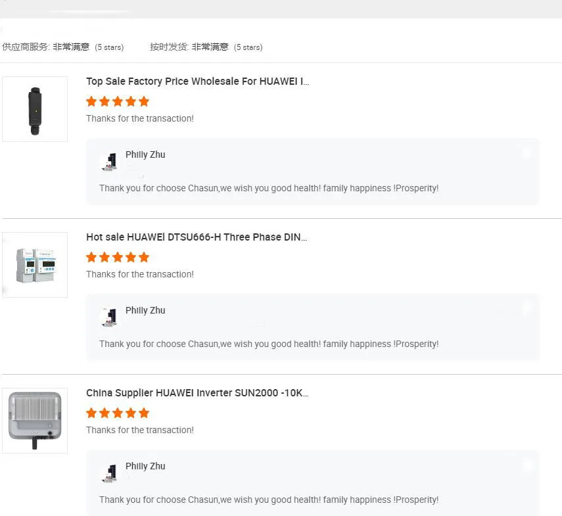Click the five-star rating under the Top Sale product
Viewport: 562px width, 516px height.
click(118, 101)
